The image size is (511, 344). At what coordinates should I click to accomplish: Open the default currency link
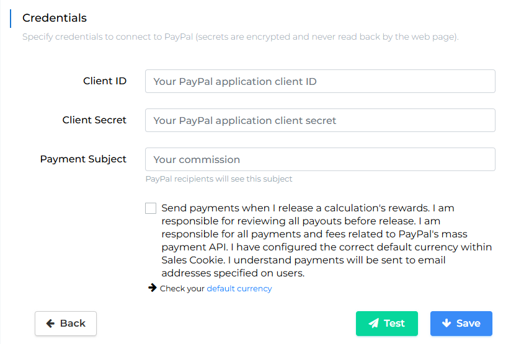(239, 289)
